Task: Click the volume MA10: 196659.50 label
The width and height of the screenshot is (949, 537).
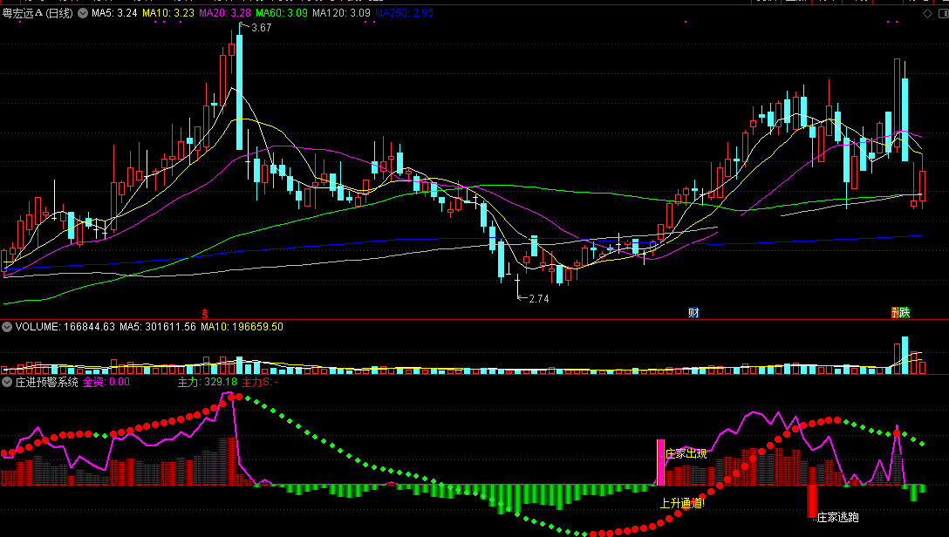Action: click(242, 327)
